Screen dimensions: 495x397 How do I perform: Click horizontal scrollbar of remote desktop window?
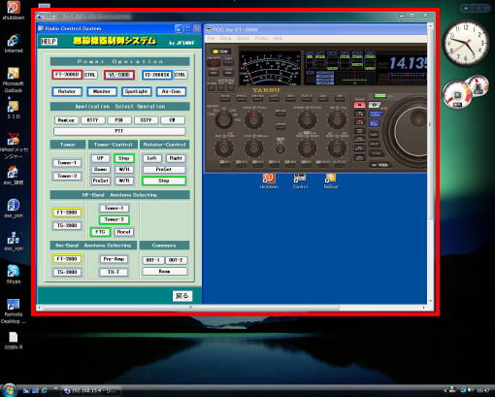(191, 308)
